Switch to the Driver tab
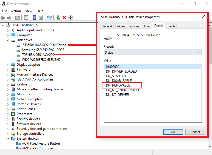The width and height of the screenshot is (212, 155). (147, 26)
